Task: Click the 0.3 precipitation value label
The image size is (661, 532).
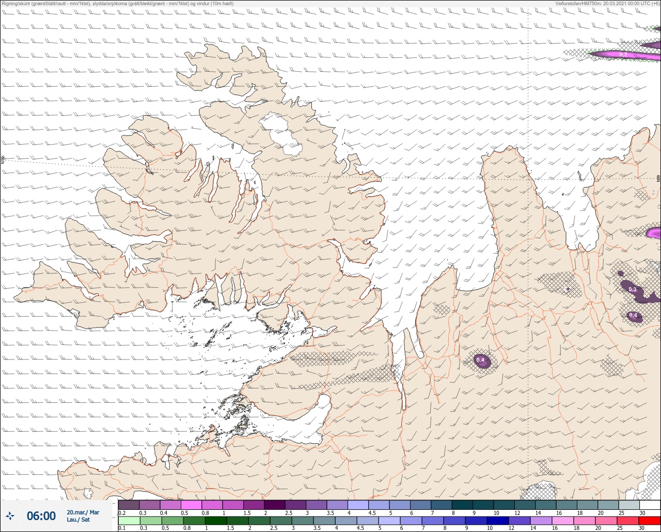Action: [633, 289]
